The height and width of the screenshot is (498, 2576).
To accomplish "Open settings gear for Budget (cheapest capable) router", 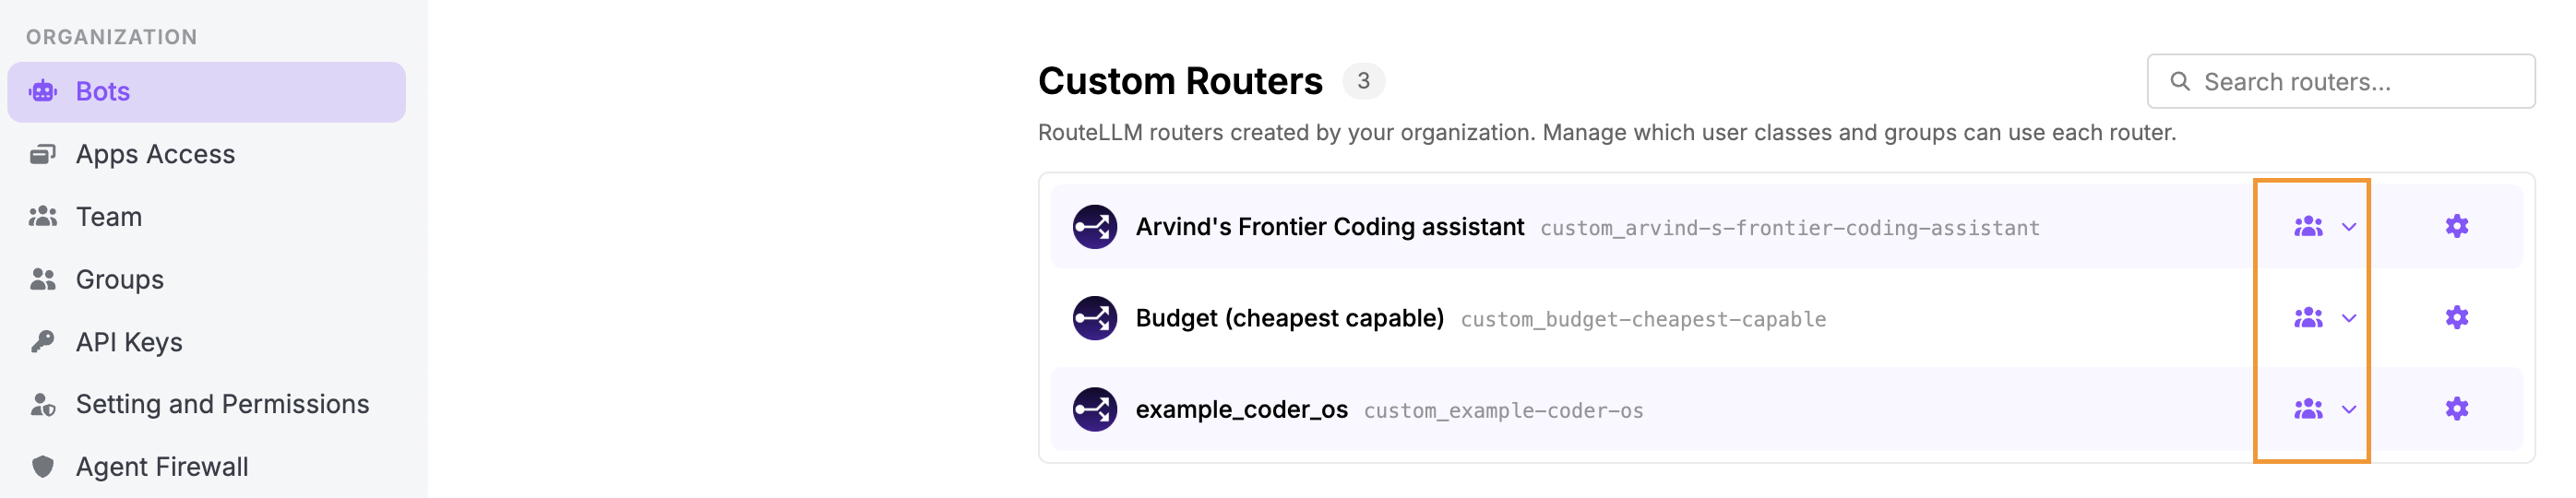I will click(2456, 318).
